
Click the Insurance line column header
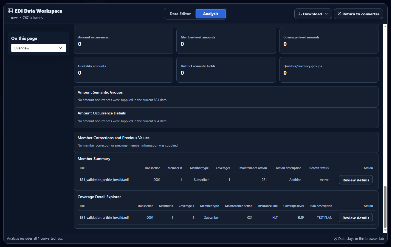pos(268,206)
